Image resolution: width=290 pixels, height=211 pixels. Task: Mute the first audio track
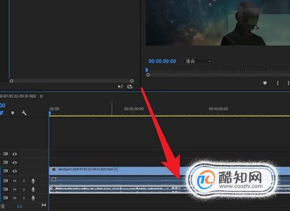coord(14,181)
